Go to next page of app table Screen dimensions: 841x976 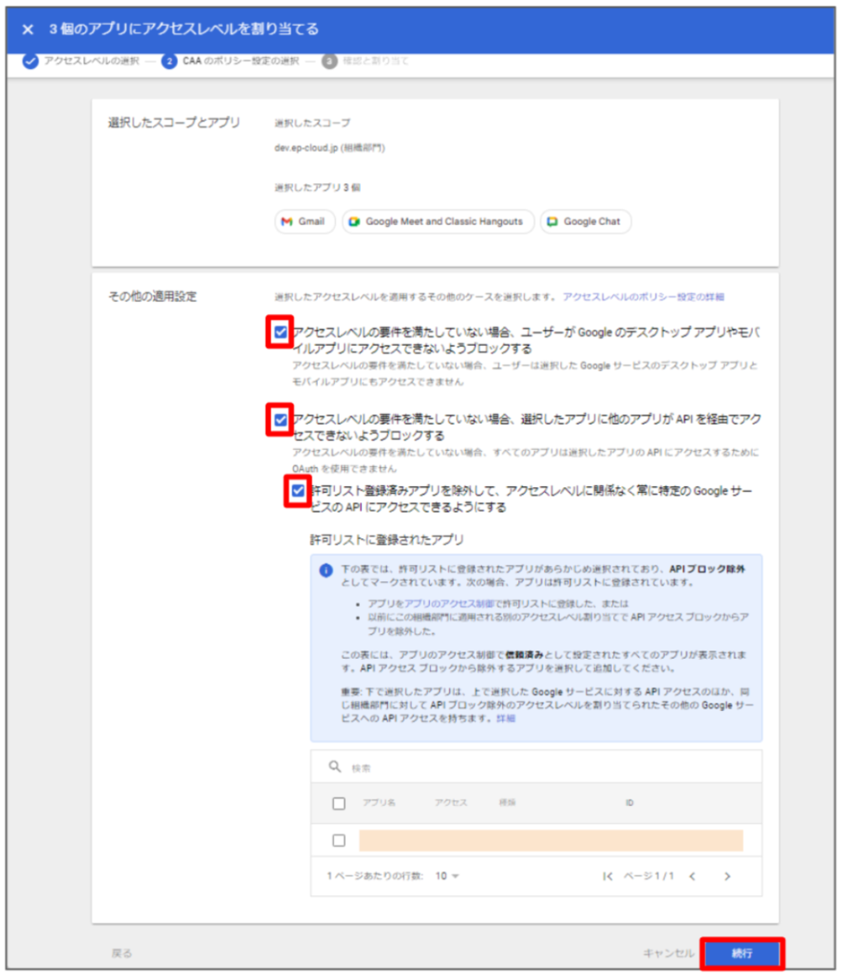727,877
